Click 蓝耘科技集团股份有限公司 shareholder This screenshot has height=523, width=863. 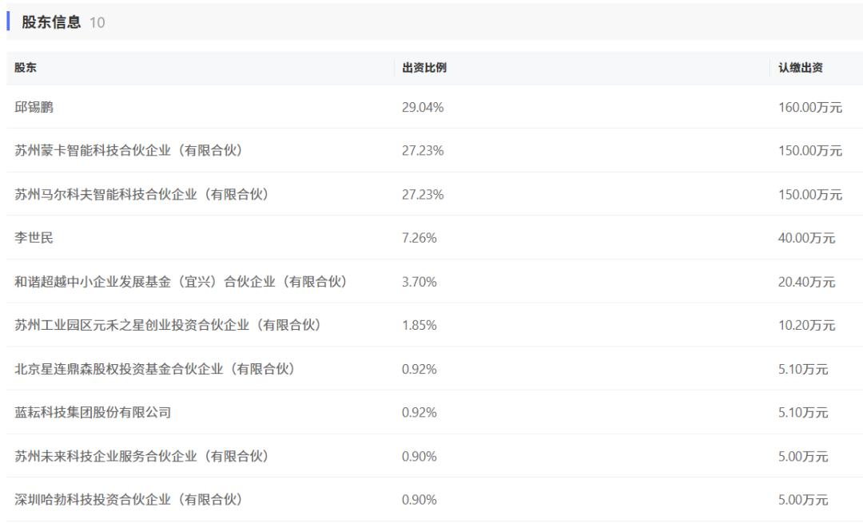pyautogui.click(x=93, y=412)
